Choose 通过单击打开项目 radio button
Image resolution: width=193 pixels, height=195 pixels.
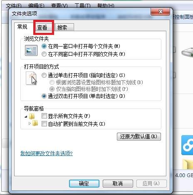[44, 75]
